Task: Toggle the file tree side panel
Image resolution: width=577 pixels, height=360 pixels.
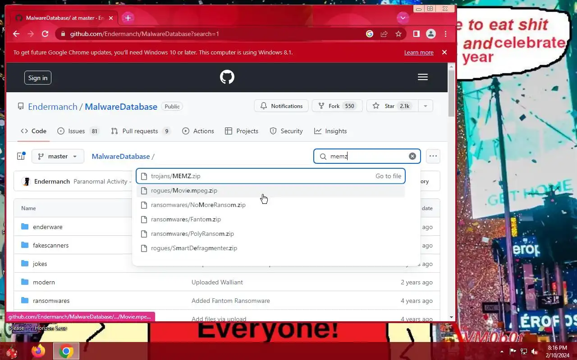Action: pos(21,156)
